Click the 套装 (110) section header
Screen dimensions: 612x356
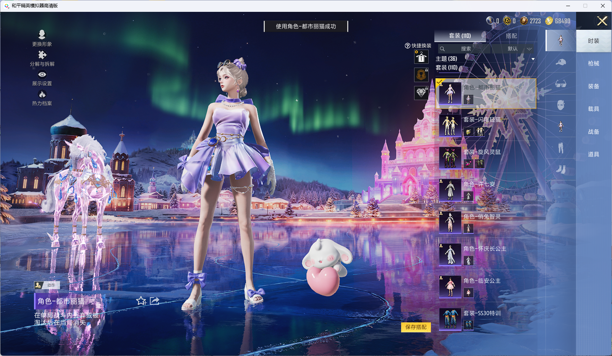coord(447,68)
